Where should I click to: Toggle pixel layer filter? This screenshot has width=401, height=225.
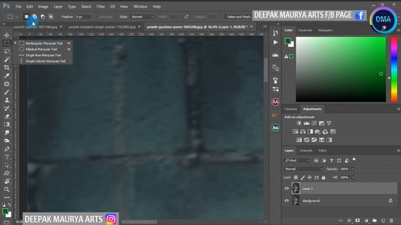tap(316, 161)
